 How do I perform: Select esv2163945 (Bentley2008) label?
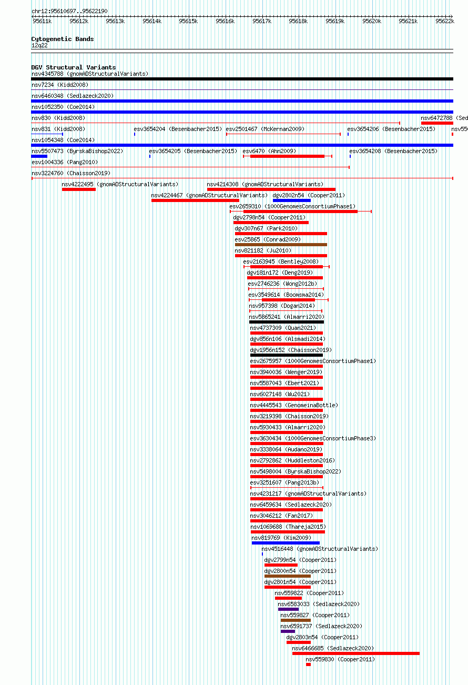pyautogui.click(x=281, y=261)
